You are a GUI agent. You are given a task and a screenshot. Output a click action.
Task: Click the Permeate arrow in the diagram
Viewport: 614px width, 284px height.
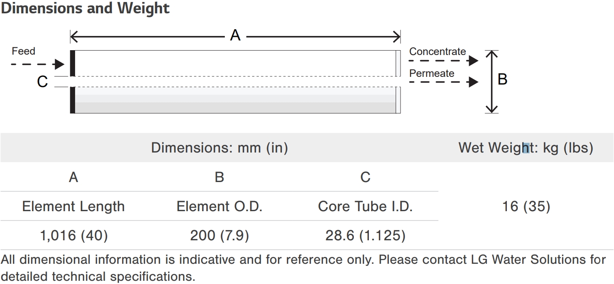click(444, 82)
